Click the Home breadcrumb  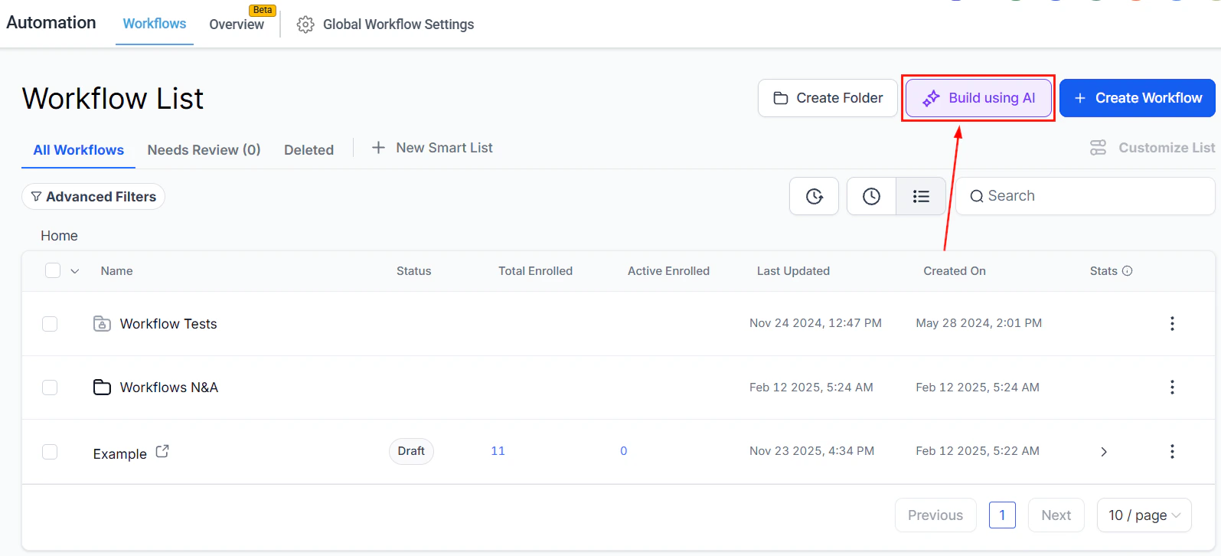(59, 236)
